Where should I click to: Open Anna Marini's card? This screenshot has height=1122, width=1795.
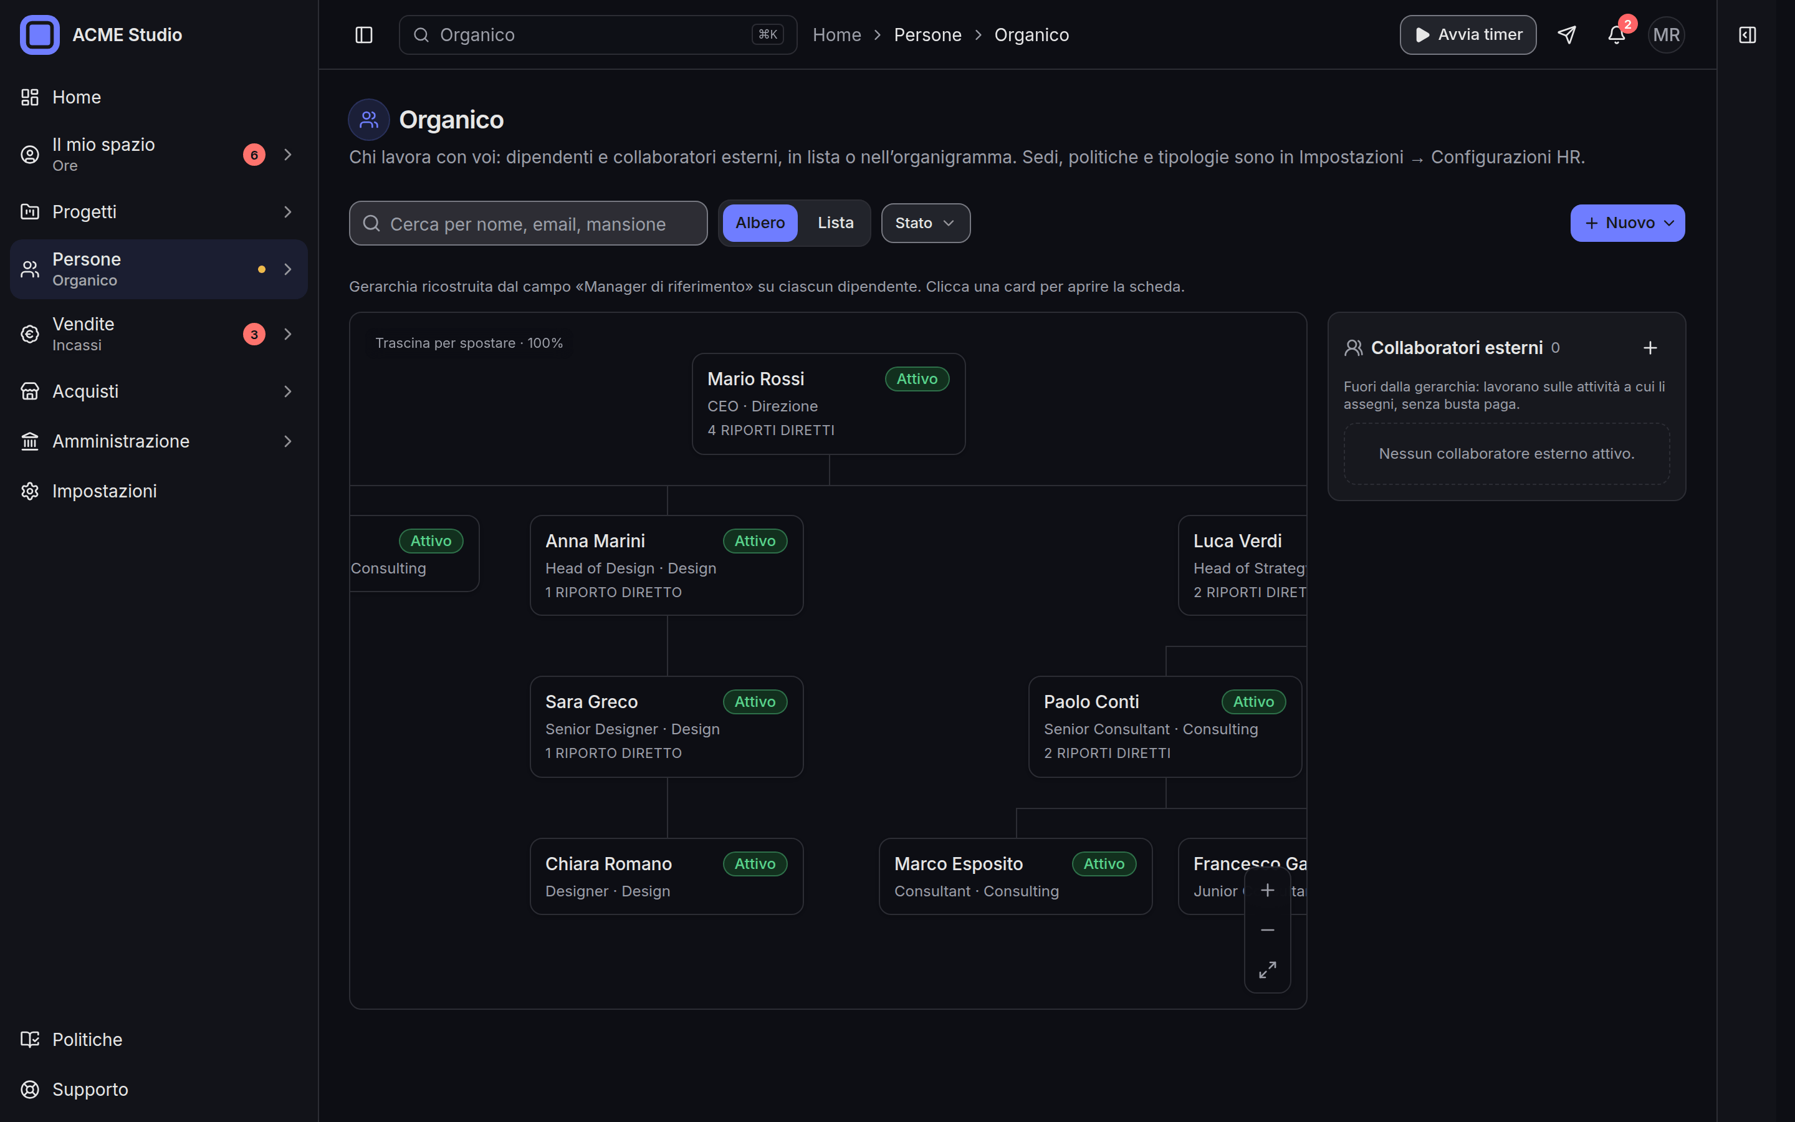pyautogui.click(x=666, y=565)
